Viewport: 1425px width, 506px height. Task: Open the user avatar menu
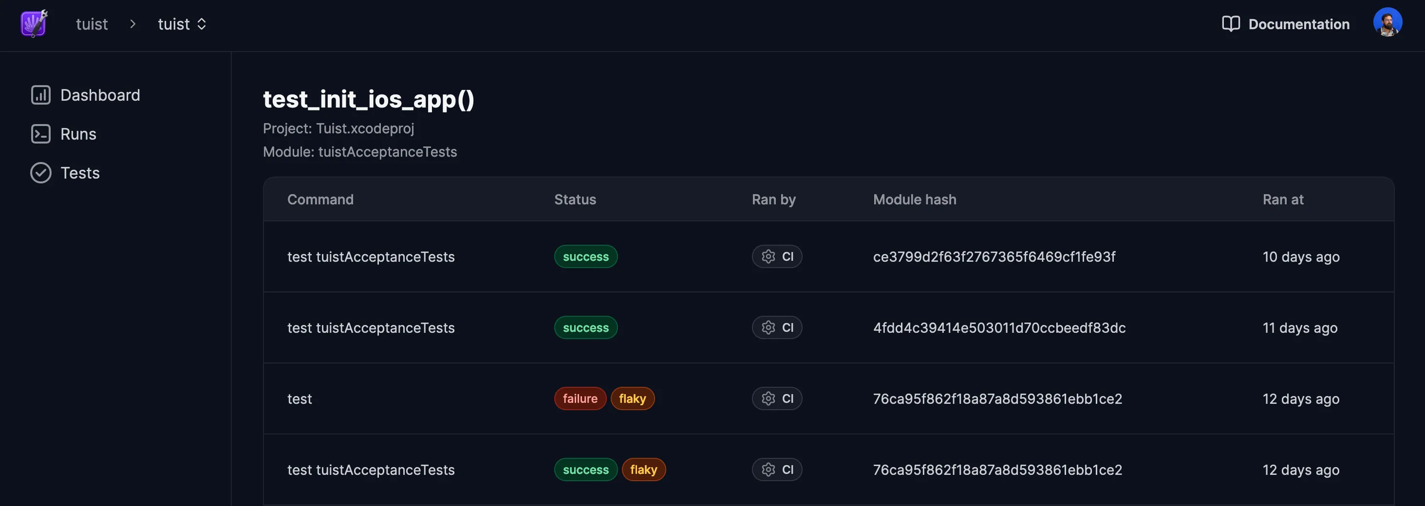[x=1387, y=23]
